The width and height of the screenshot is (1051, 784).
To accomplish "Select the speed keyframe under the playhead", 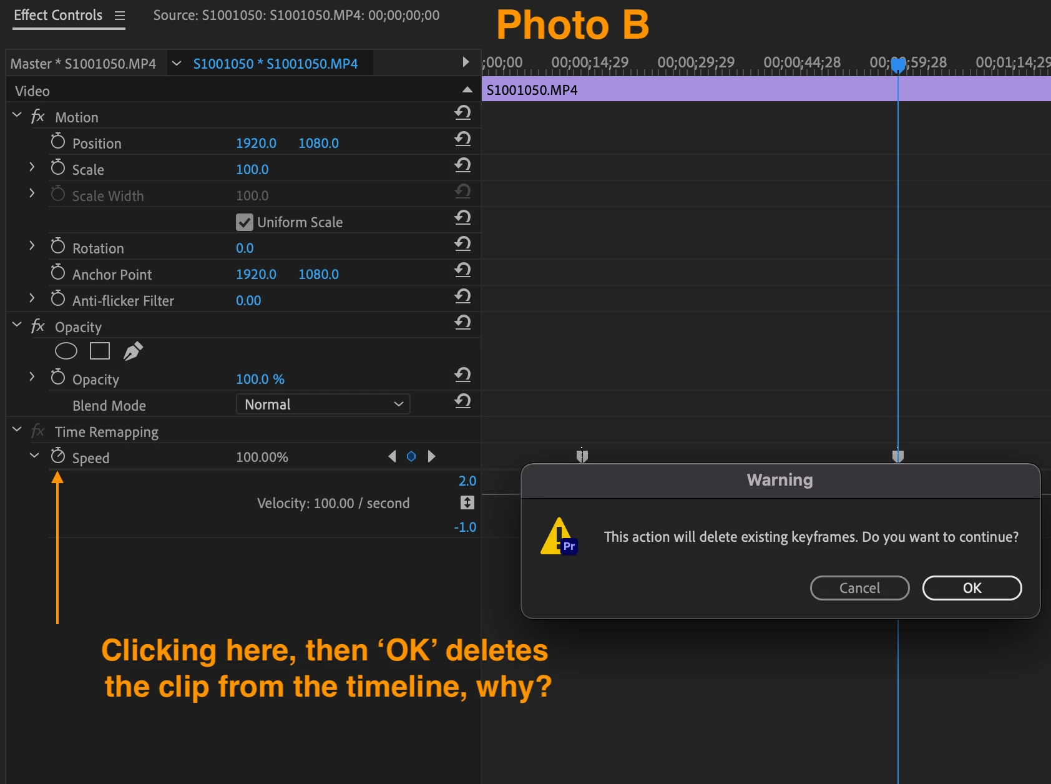I will (898, 456).
